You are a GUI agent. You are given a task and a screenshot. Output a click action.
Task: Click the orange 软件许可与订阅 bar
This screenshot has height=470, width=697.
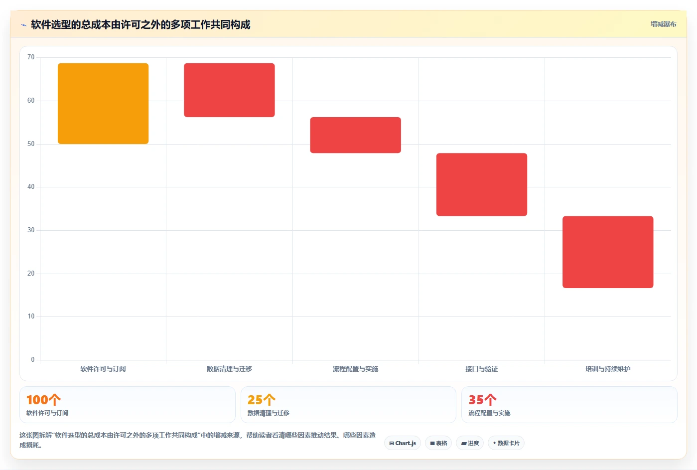tap(103, 104)
